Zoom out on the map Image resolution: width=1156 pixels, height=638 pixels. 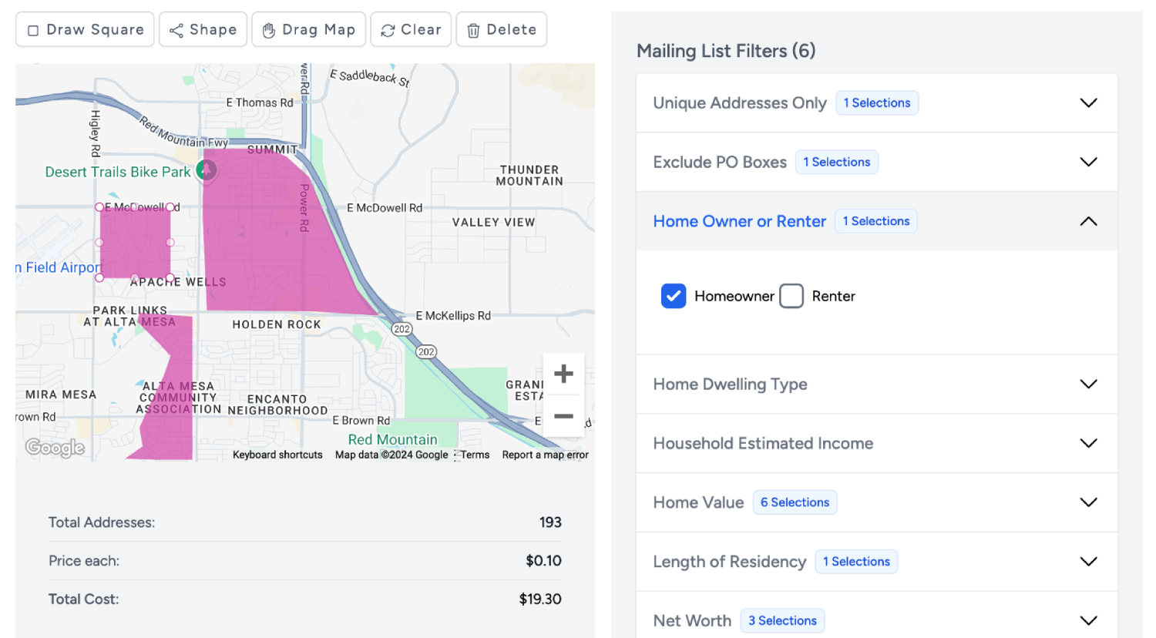[563, 417]
